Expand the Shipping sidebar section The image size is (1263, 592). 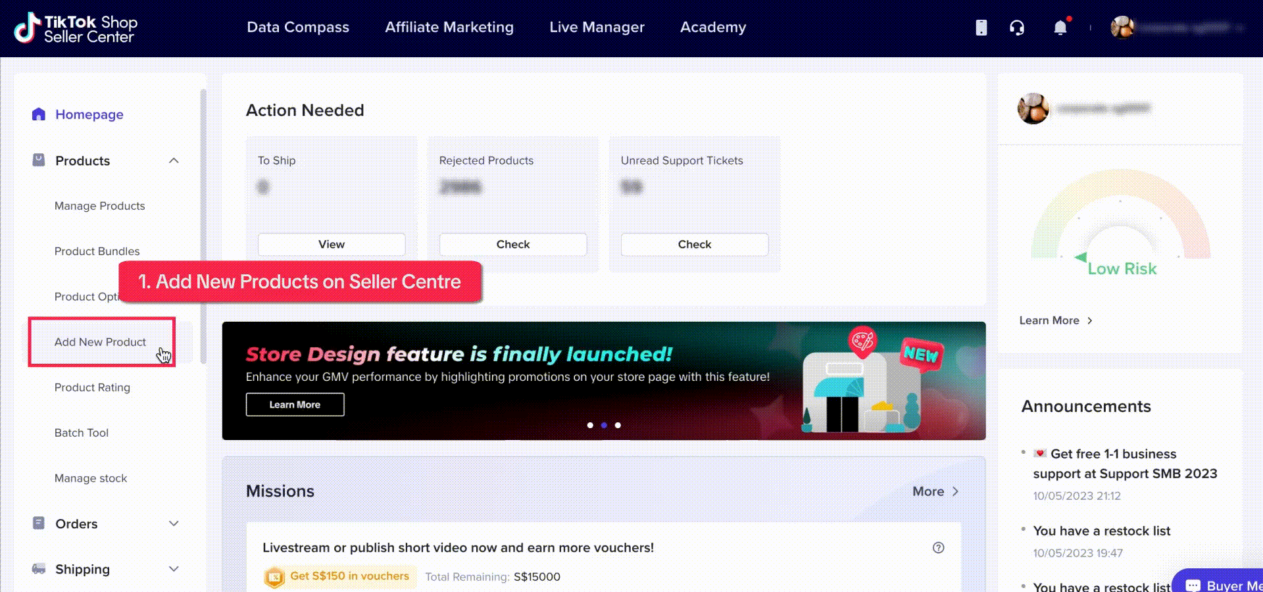coord(174,569)
